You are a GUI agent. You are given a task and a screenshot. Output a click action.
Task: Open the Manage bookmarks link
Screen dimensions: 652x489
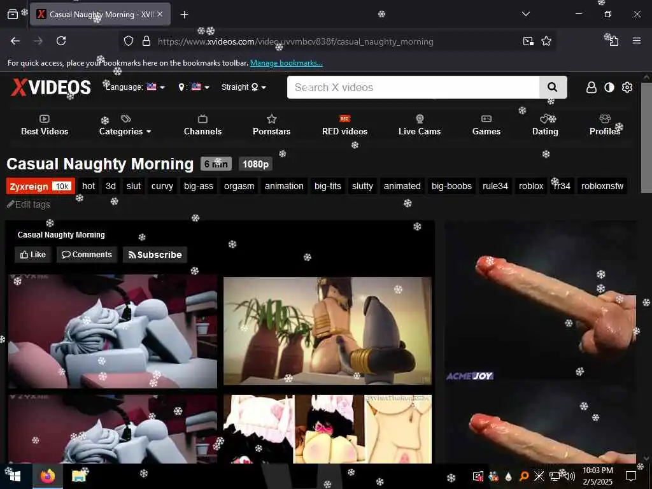tap(286, 63)
